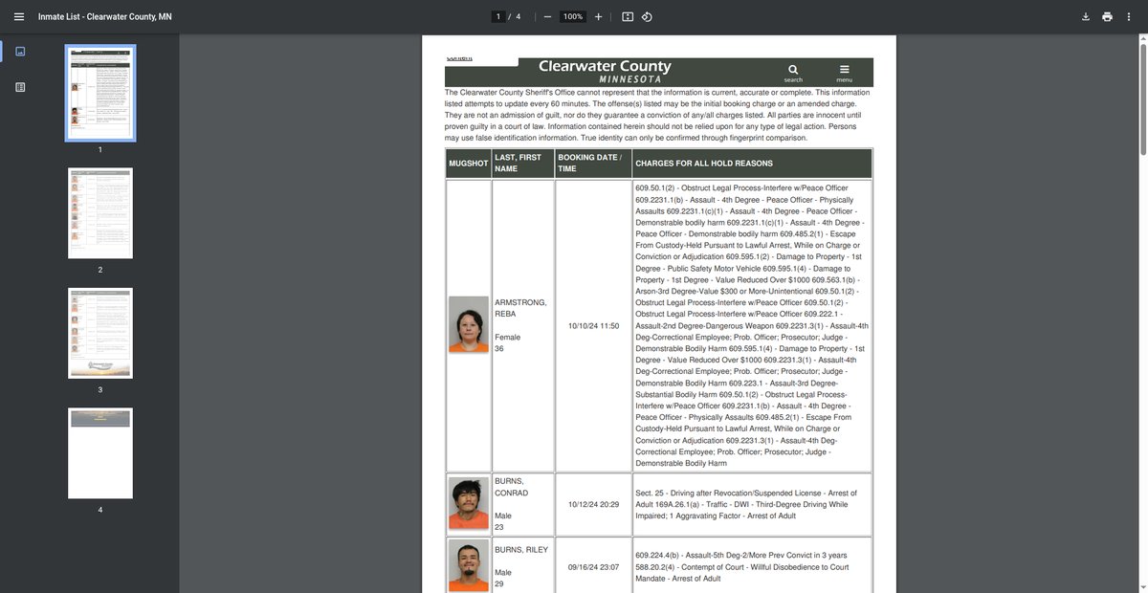Image resolution: width=1148 pixels, height=593 pixels.
Task: Click CHARGES FOR ALL HOLD REASONS header
Action: [x=752, y=164]
